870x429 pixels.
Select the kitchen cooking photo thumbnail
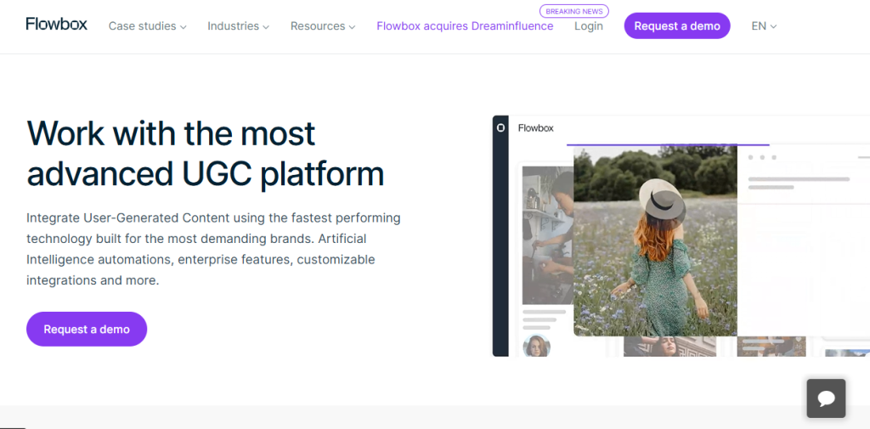pos(546,234)
